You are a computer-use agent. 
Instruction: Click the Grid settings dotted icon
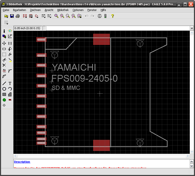(x=6, y=22)
